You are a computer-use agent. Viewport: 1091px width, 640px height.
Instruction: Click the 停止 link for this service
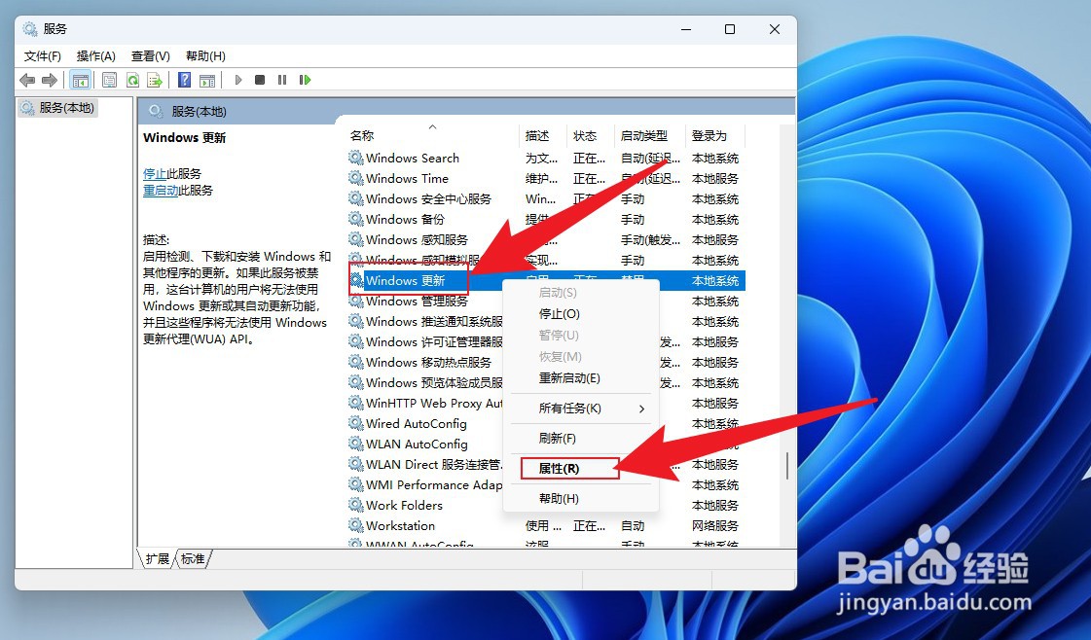coord(155,174)
